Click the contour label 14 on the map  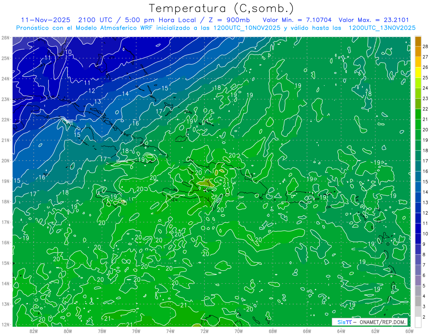click(125, 94)
